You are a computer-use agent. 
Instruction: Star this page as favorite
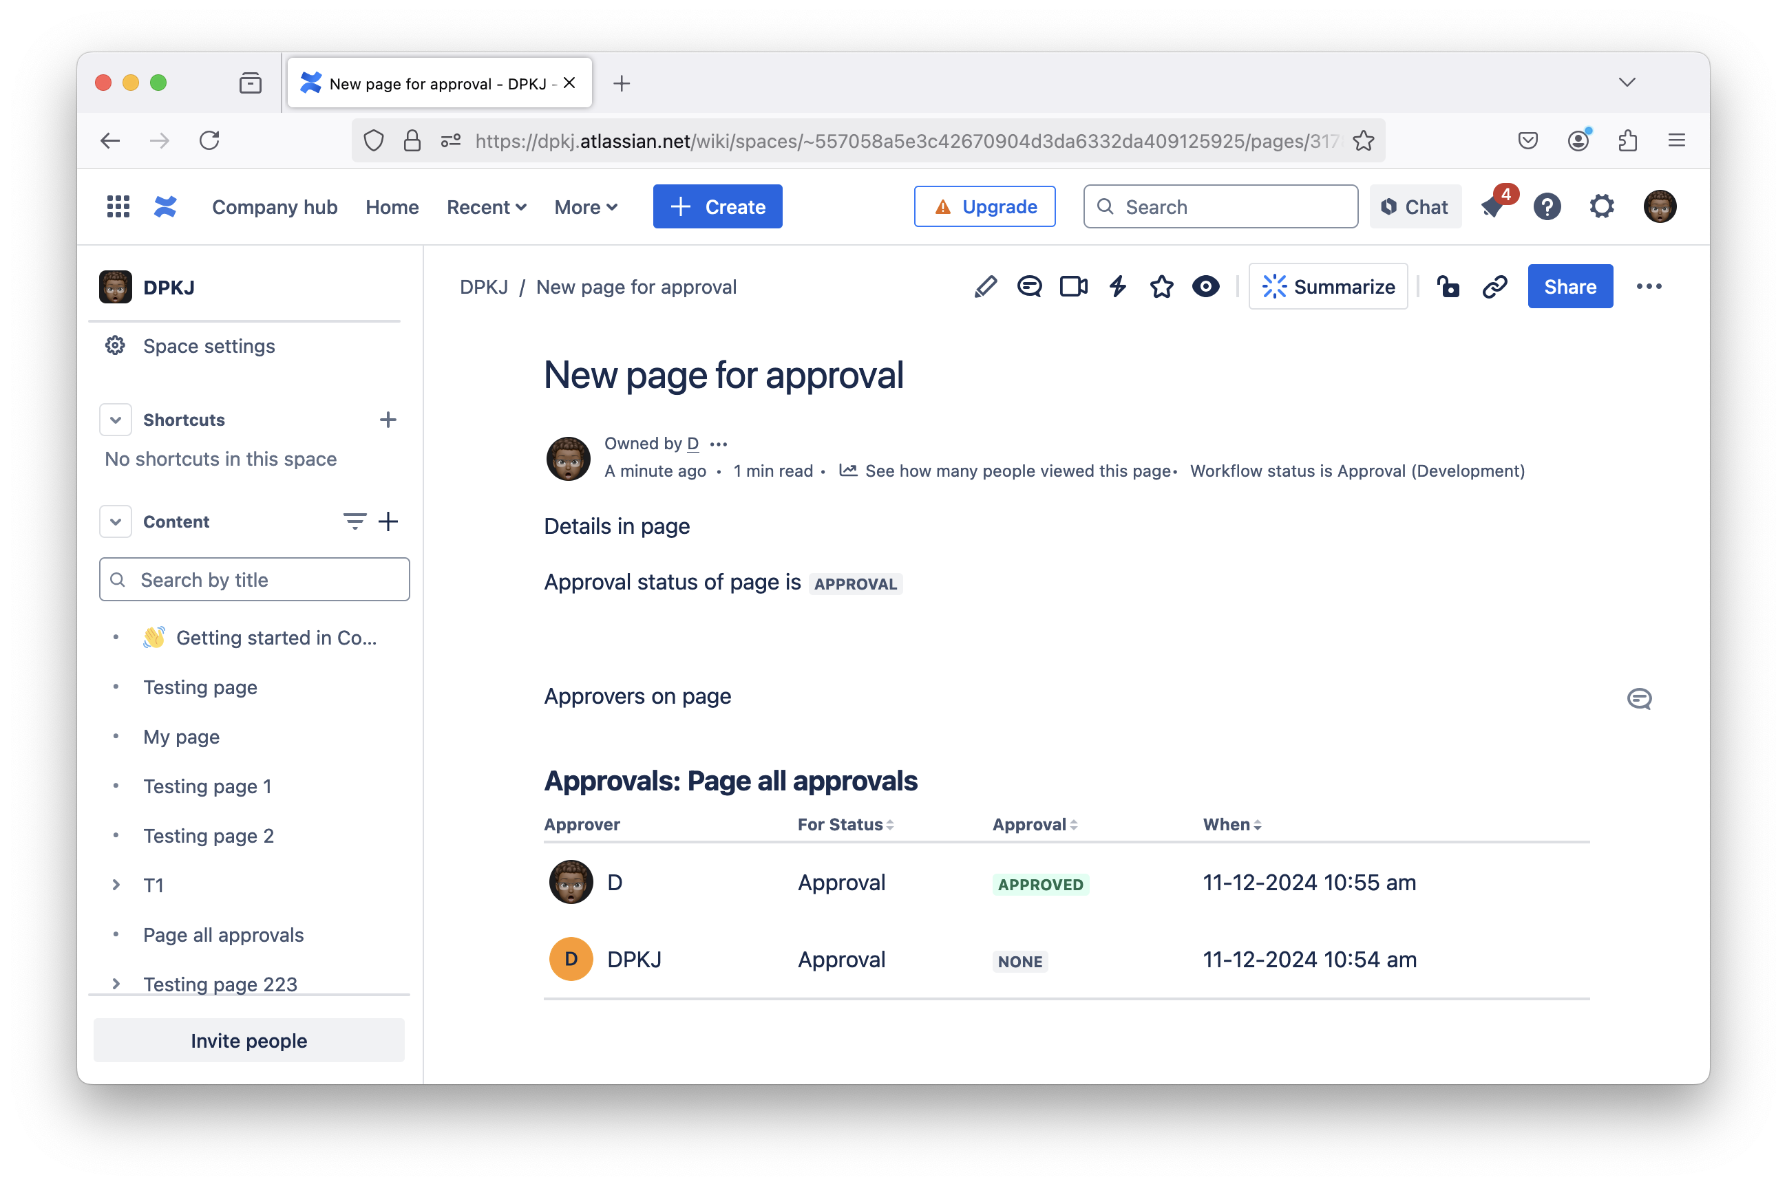coord(1162,287)
